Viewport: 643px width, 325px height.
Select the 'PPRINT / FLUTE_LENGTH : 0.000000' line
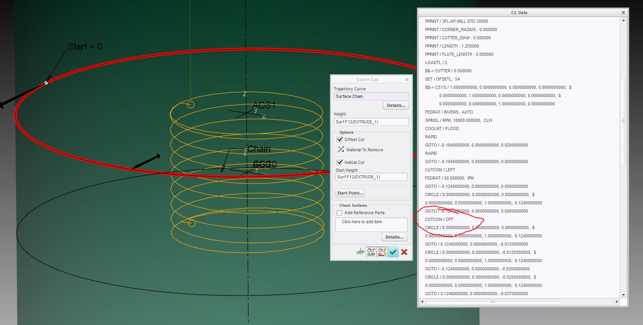(x=459, y=54)
